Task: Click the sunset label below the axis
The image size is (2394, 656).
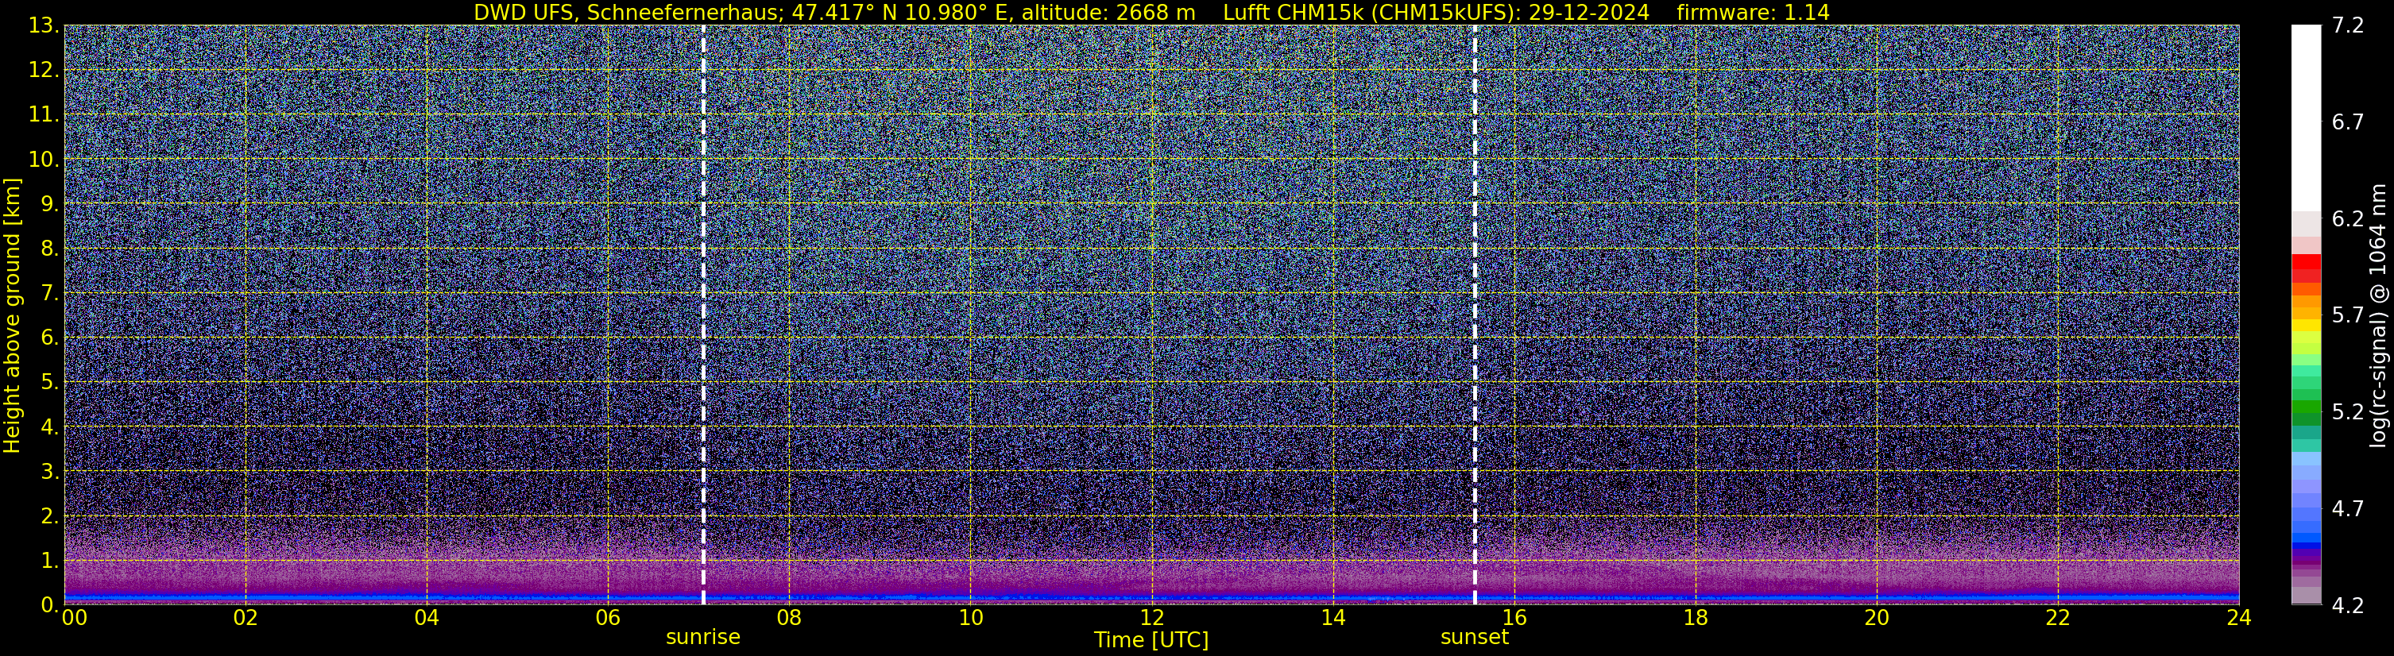Action: pyautogui.click(x=1475, y=638)
